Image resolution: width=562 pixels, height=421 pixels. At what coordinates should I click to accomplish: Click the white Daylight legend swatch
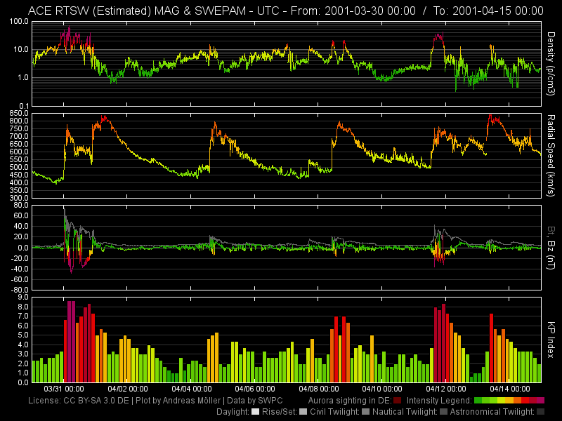(x=256, y=412)
